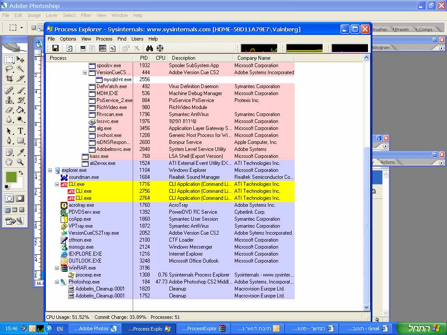Switch to the Actions tab in Photoshop
Image resolution: width=447 pixels, height=335 pixels.
coord(388,162)
